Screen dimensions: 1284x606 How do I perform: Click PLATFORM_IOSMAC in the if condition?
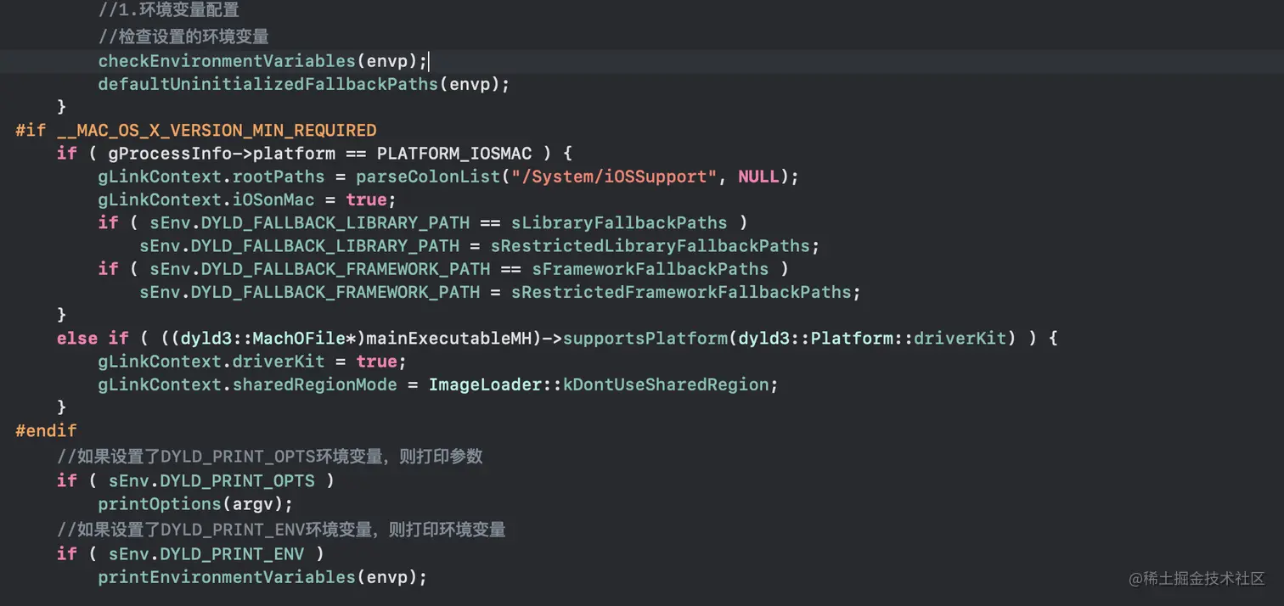pos(454,154)
